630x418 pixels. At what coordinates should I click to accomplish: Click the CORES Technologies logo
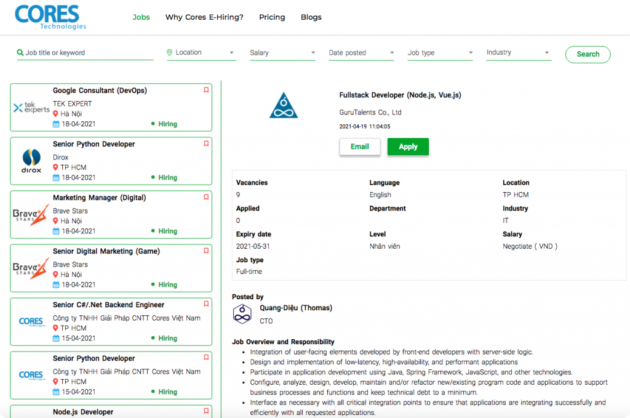(50, 17)
